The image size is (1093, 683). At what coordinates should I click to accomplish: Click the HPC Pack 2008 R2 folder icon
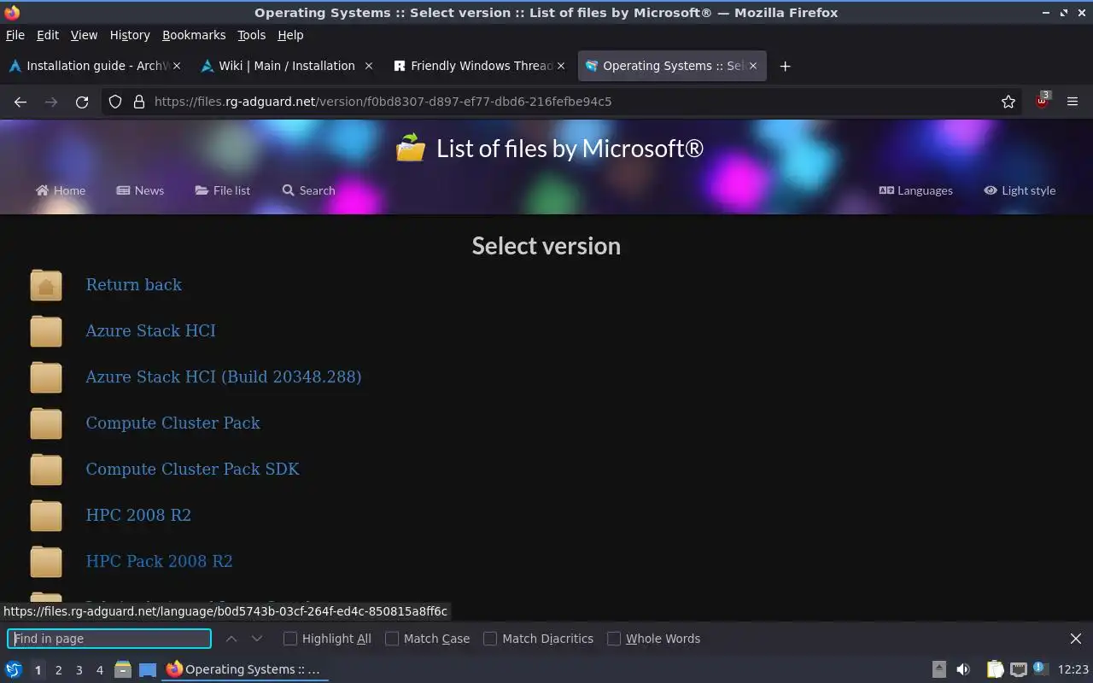(x=46, y=562)
